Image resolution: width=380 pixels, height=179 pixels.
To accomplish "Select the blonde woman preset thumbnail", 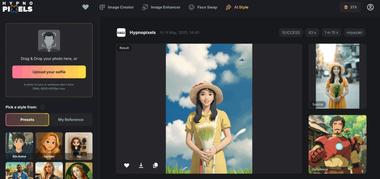I will pos(49,170).
